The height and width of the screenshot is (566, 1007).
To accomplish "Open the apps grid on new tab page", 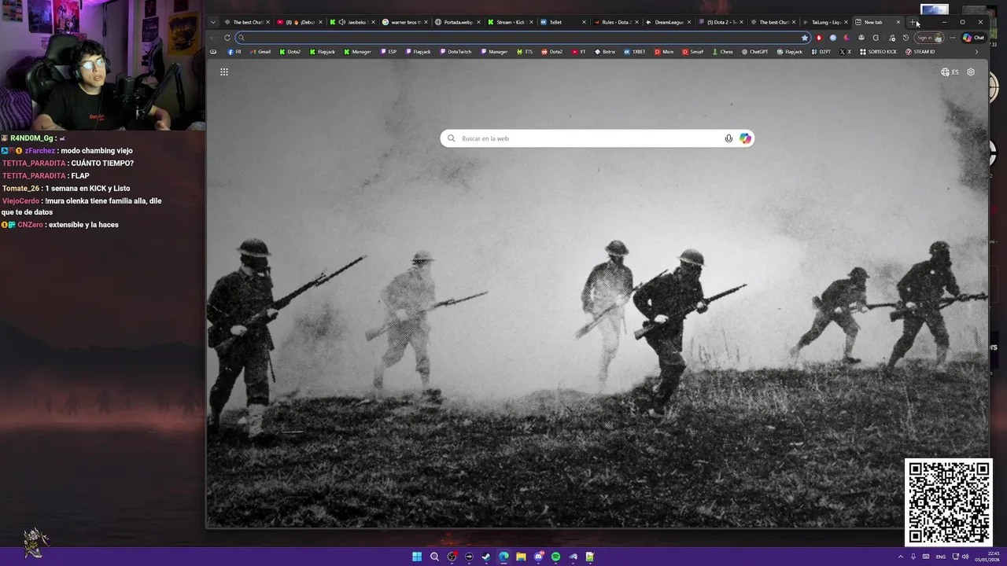I will pyautogui.click(x=224, y=72).
